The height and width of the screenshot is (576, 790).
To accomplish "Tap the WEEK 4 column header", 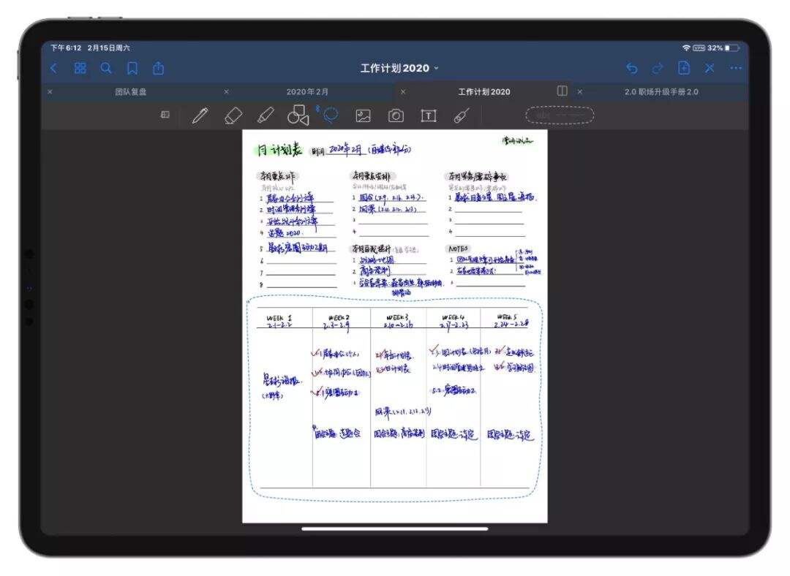I will point(453,317).
